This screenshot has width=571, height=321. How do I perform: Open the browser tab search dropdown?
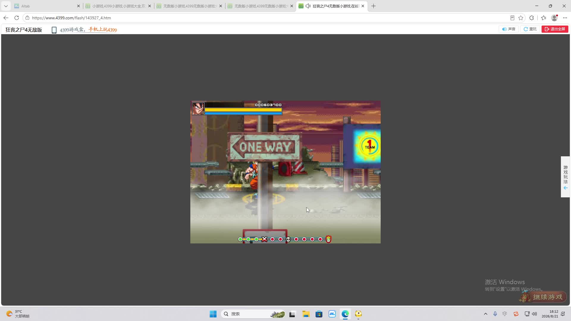tap(6, 6)
